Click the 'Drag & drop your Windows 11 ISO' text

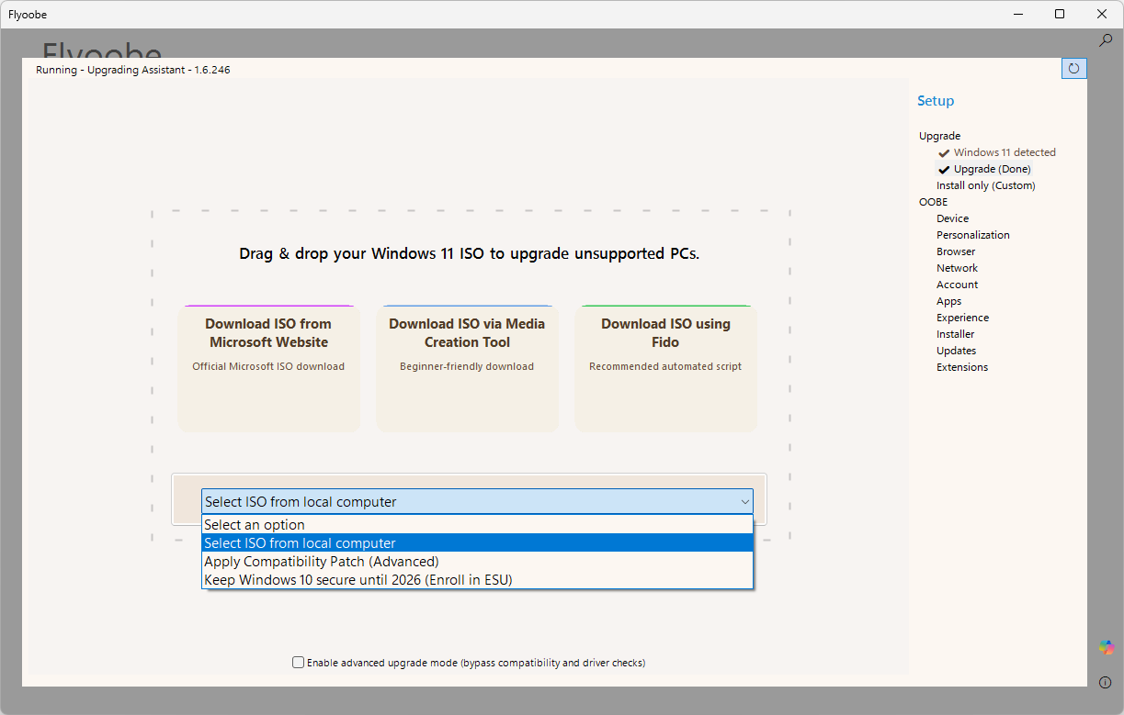(469, 253)
